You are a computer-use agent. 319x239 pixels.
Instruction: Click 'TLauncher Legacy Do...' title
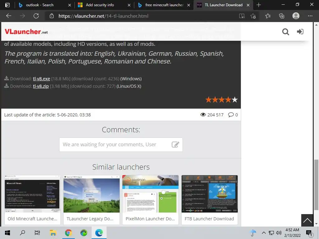[x=90, y=219]
